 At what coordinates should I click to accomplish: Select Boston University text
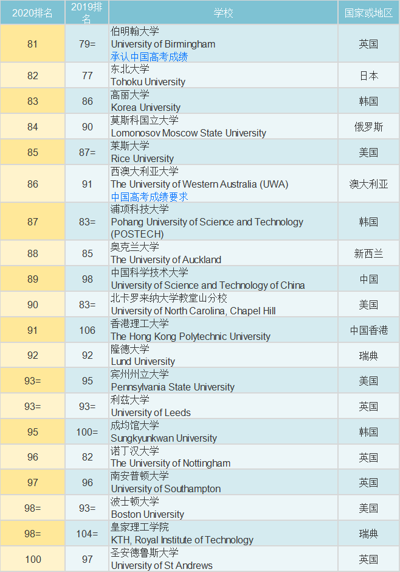click(147, 514)
